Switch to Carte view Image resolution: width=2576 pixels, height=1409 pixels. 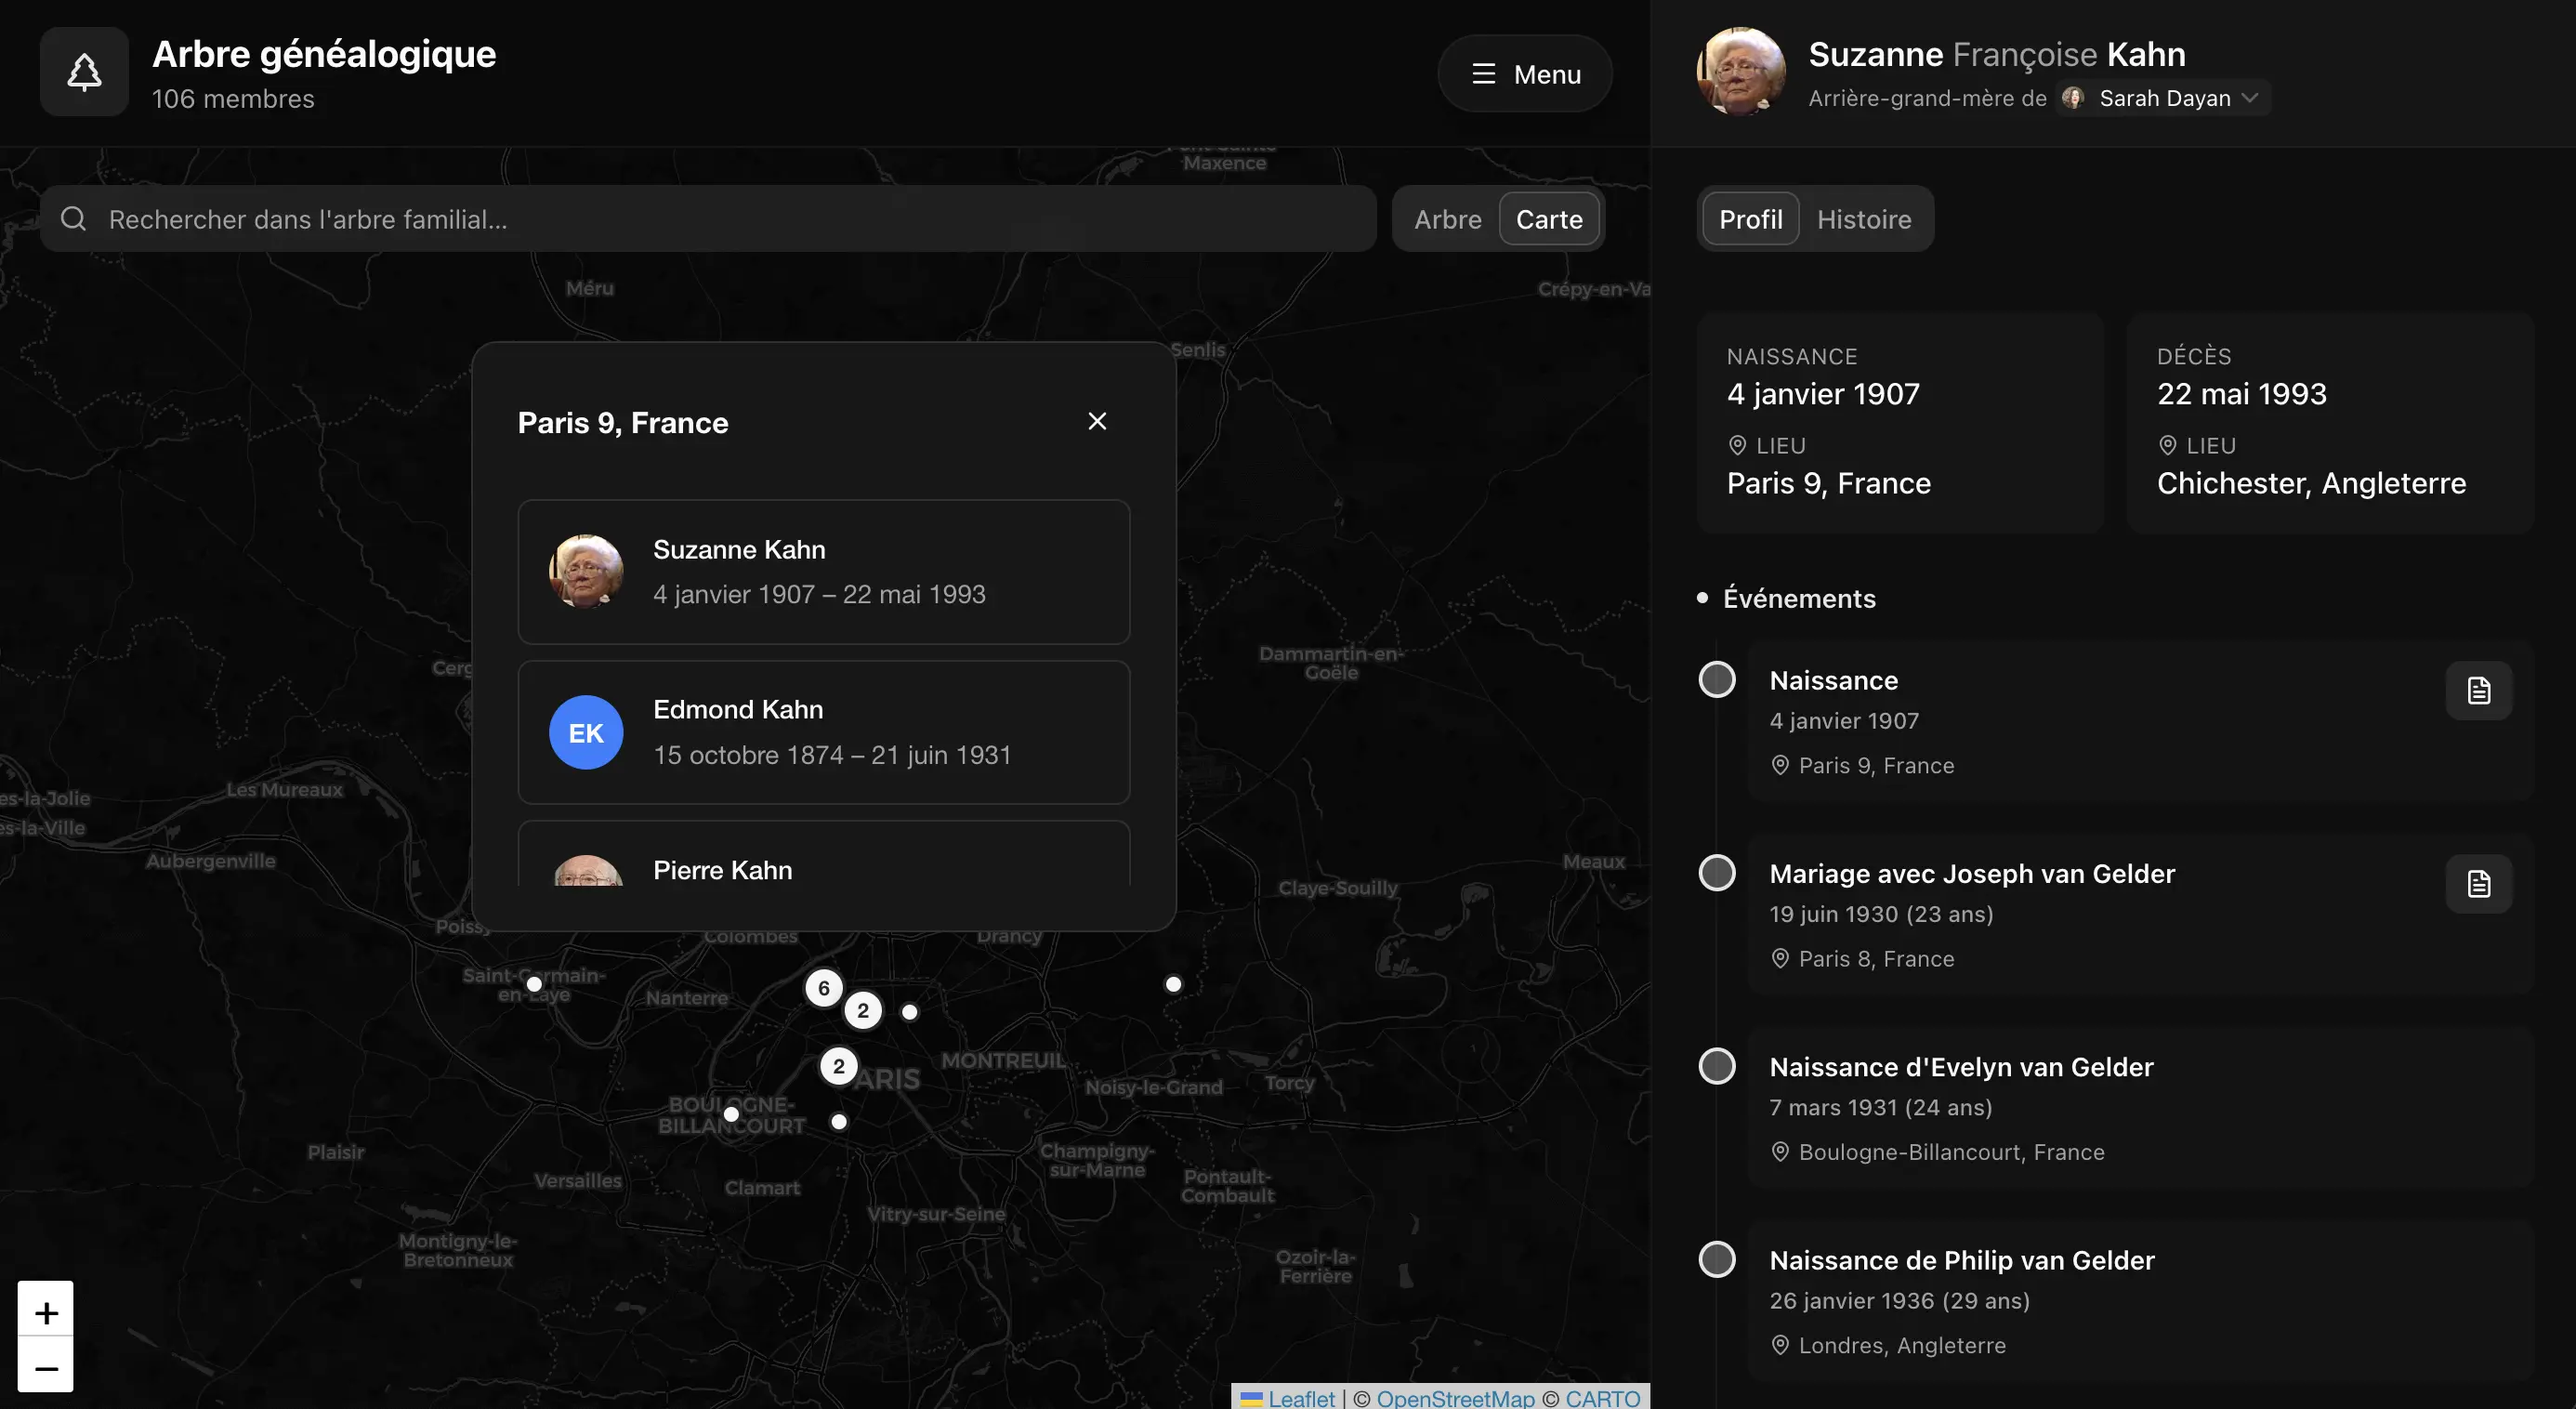pos(1548,219)
